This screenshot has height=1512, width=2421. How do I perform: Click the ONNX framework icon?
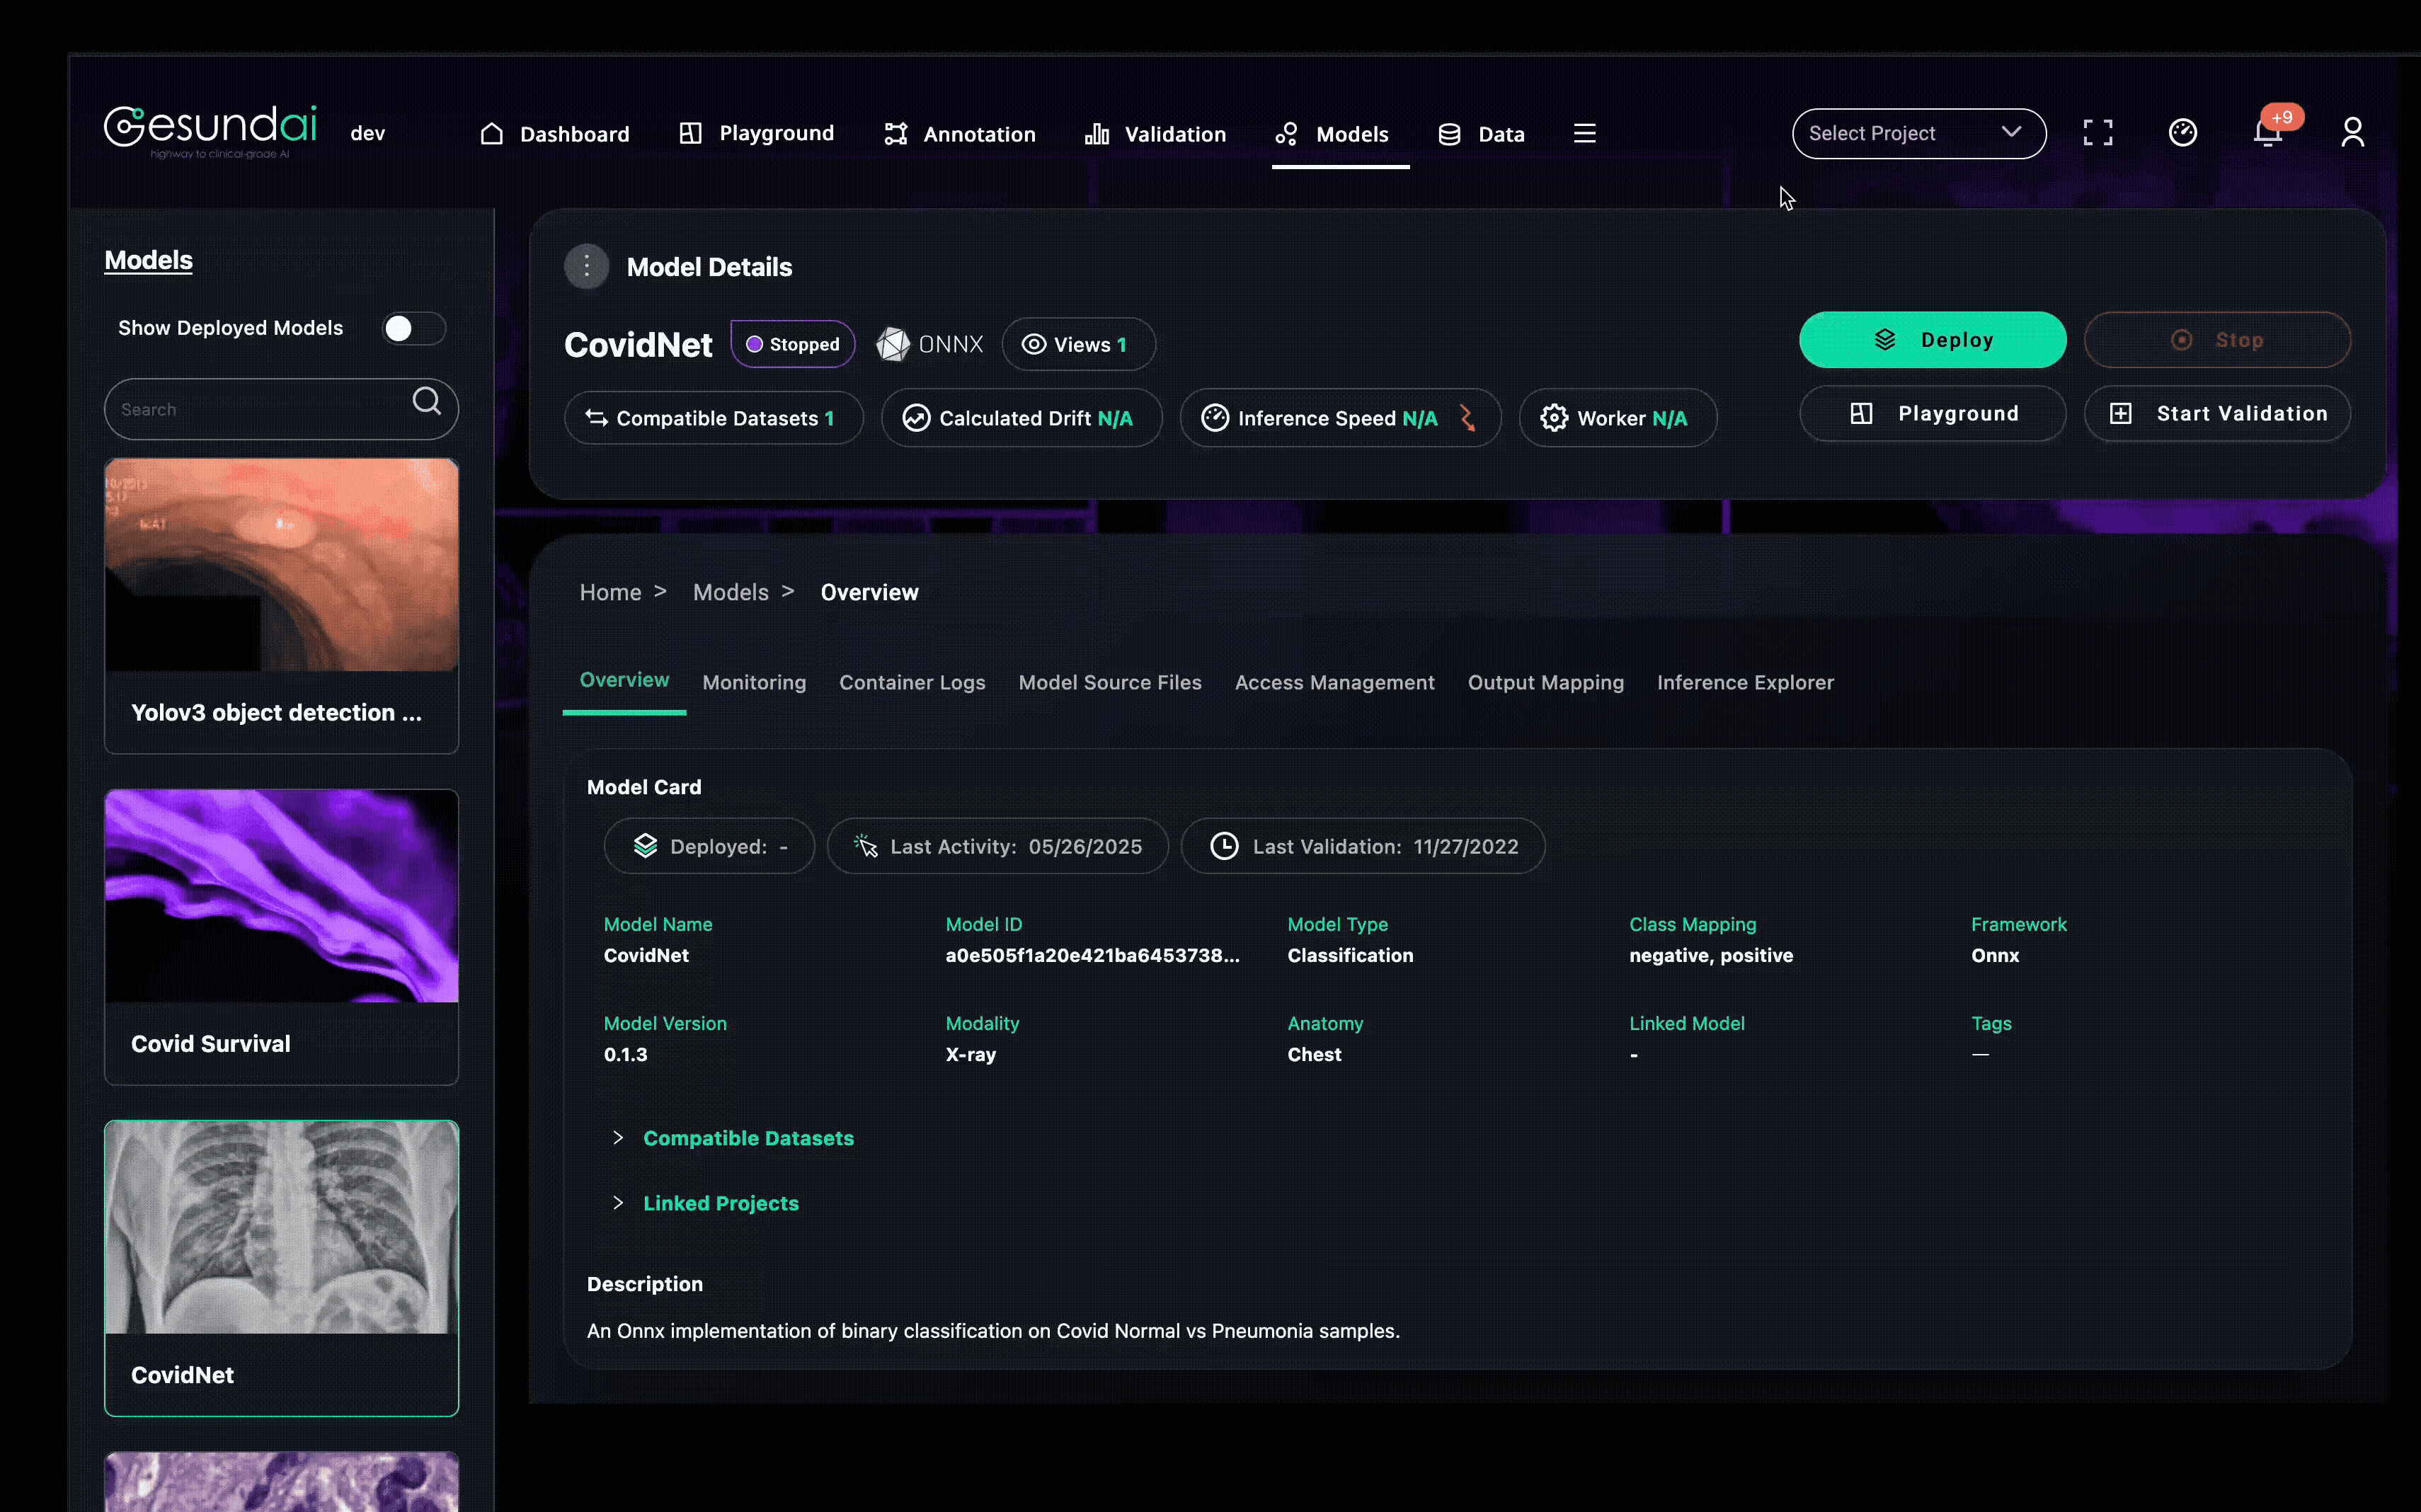click(x=893, y=344)
